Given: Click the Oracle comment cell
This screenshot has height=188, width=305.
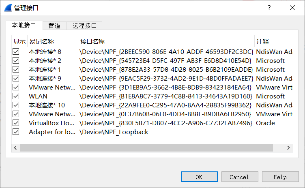Looking at the screenshot, I should click(x=265, y=123).
